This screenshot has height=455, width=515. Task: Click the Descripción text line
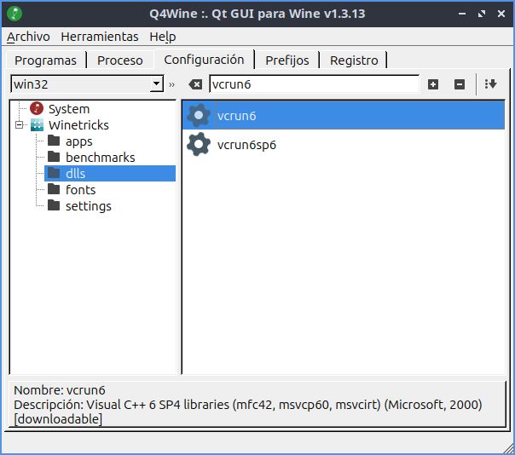coord(248,405)
